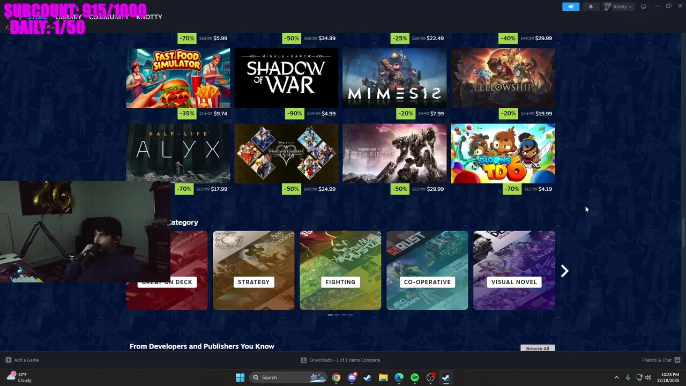The height and width of the screenshot is (386, 686).
Task: Select the $24.99 sale price
Action: (x=327, y=189)
